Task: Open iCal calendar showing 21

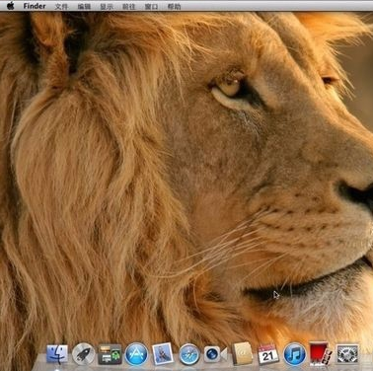Action: [x=268, y=354]
